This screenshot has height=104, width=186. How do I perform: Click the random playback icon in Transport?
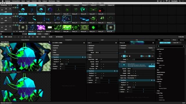point(130,56)
